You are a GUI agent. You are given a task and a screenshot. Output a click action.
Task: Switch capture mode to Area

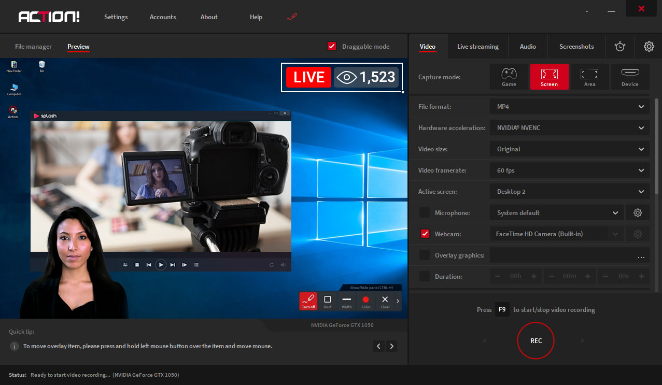(589, 77)
